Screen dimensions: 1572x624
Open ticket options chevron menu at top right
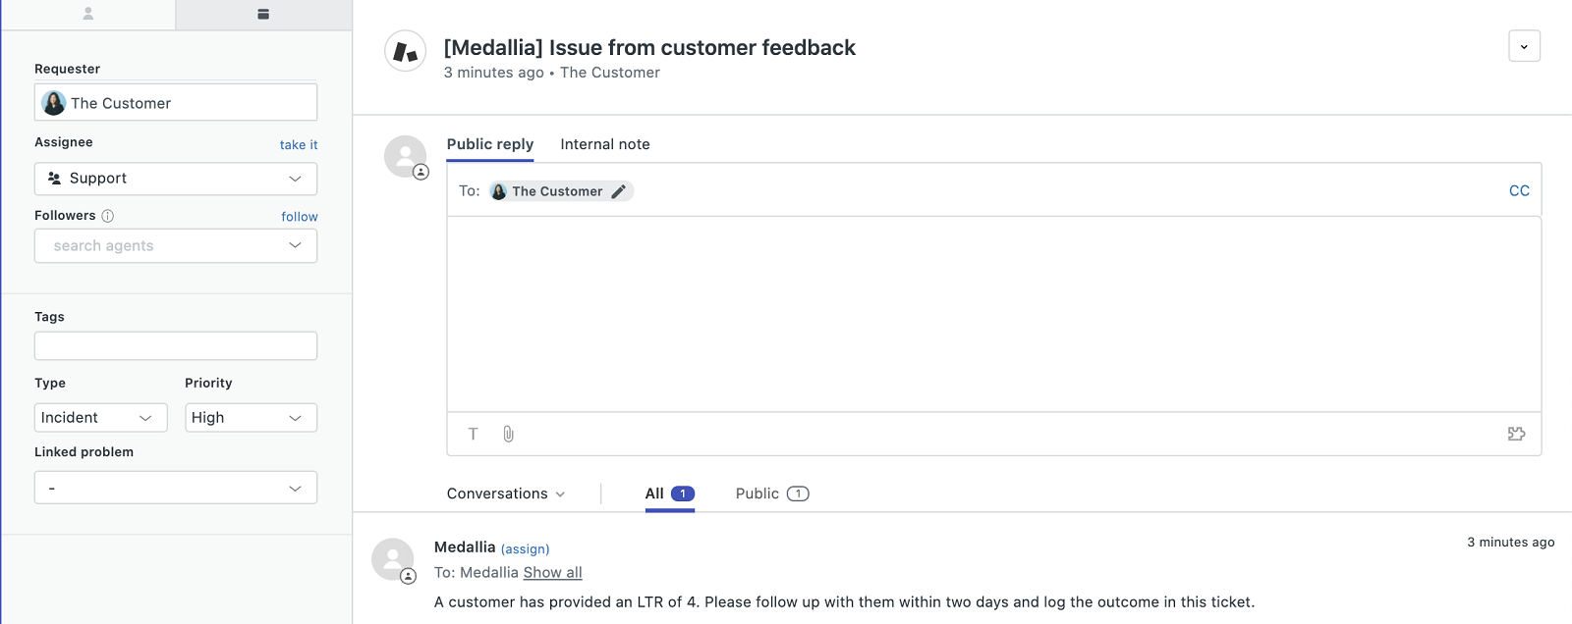(x=1524, y=46)
